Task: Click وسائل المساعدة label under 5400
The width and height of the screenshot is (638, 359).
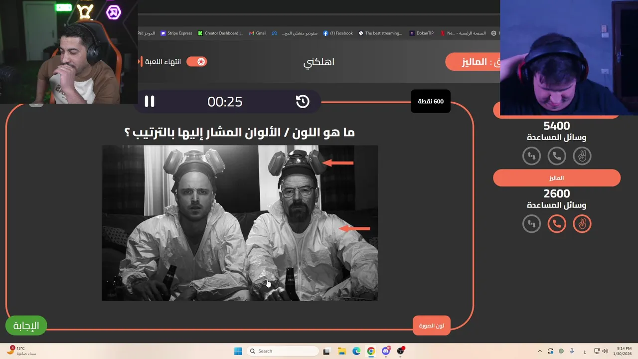Action: pyautogui.click(x=557, y=138)
